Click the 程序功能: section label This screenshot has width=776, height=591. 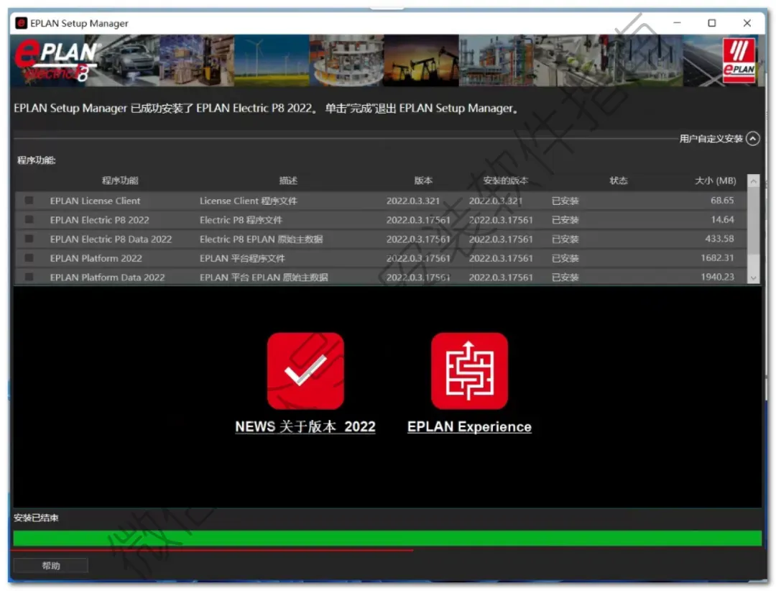[36, 160]
